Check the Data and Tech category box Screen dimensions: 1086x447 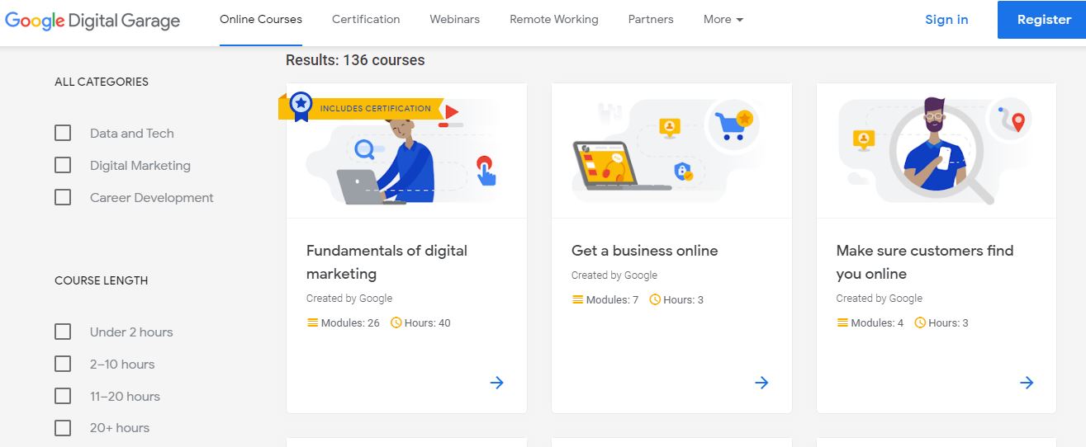point(63,134)
